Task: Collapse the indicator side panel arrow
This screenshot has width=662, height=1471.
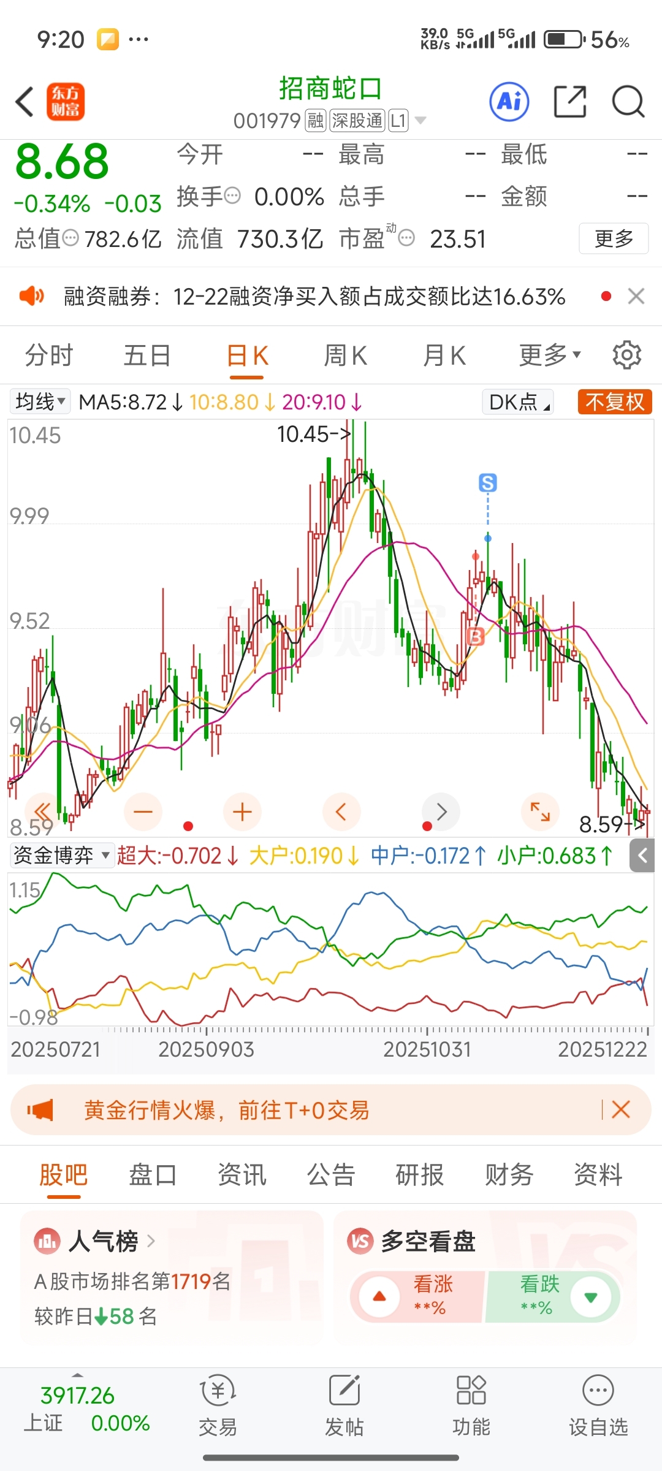Action: coord(642,856)
